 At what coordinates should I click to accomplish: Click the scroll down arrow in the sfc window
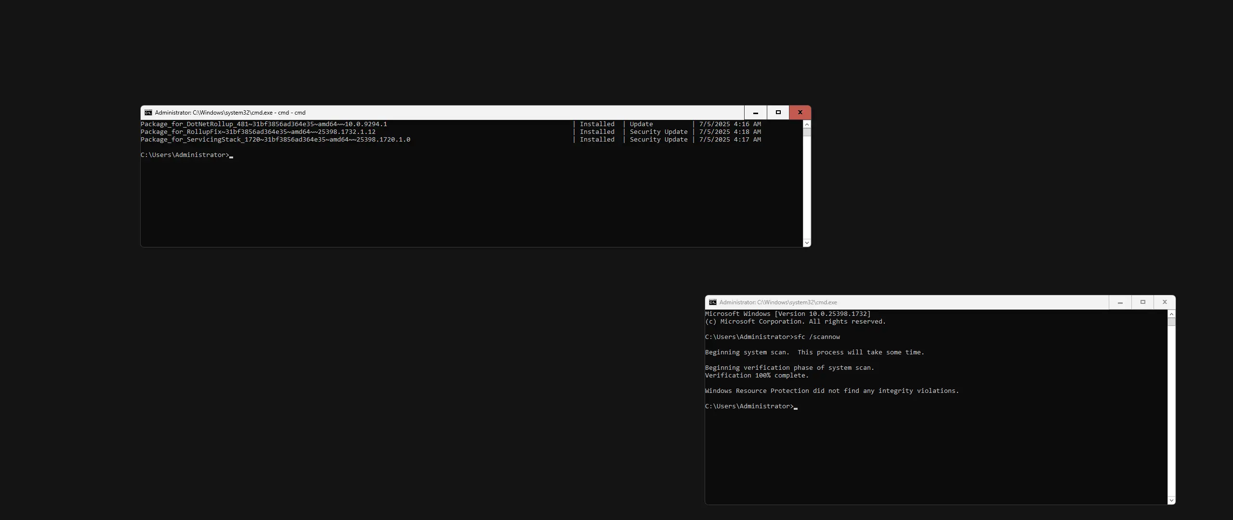click(1171, 501)
